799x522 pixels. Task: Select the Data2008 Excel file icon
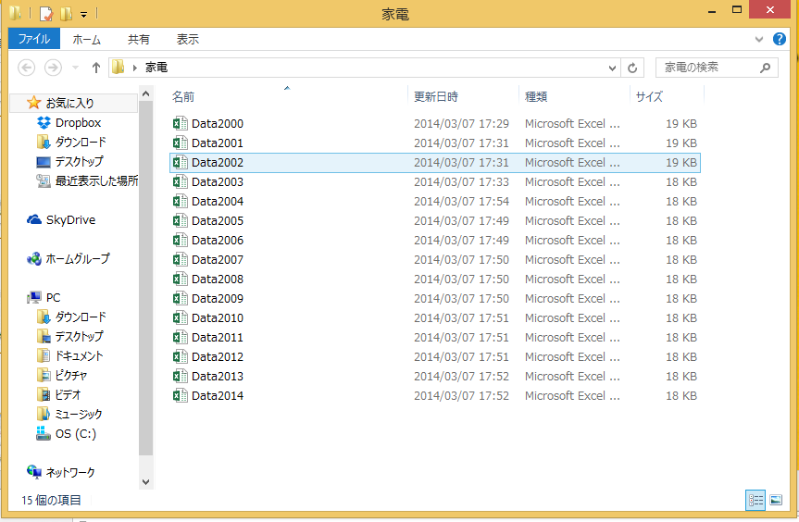[180, 280]
